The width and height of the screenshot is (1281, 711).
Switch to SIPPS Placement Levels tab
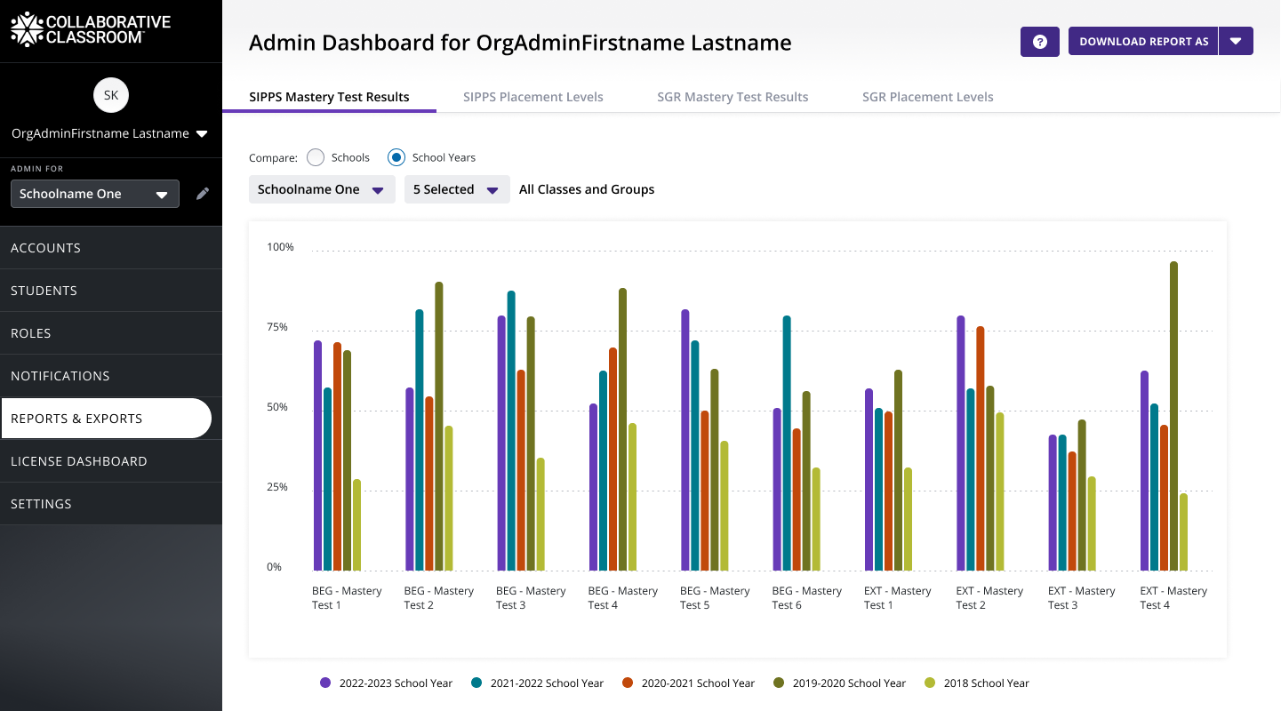532,97
